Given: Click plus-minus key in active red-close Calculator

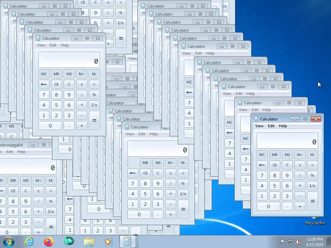Looking at the screenshot, I should point(300,165).
